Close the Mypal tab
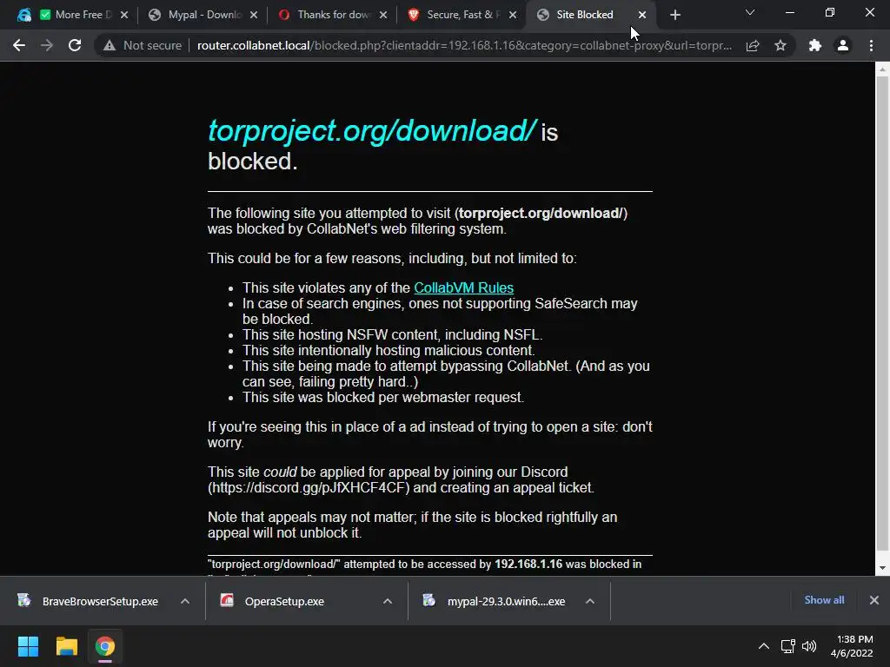Image resolution: width=890 pixels, height=667 pixels. click(x=254, y=16)
